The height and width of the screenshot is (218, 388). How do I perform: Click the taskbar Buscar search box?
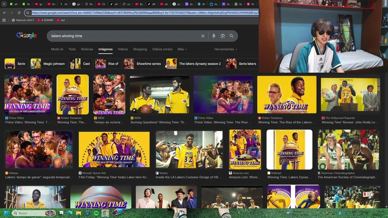coord(34,213)
